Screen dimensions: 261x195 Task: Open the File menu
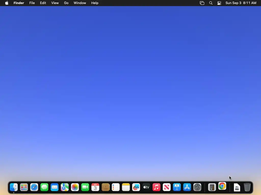[32, 3]
